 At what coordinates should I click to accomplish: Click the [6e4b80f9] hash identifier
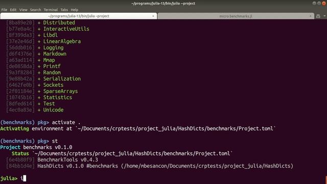pos(20,160)
